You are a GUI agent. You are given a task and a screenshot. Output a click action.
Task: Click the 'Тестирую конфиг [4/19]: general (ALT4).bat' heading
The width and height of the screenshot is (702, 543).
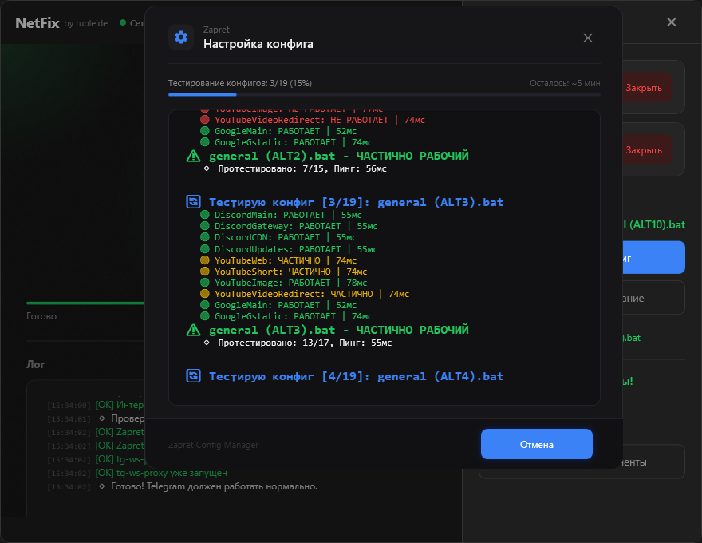356,376
